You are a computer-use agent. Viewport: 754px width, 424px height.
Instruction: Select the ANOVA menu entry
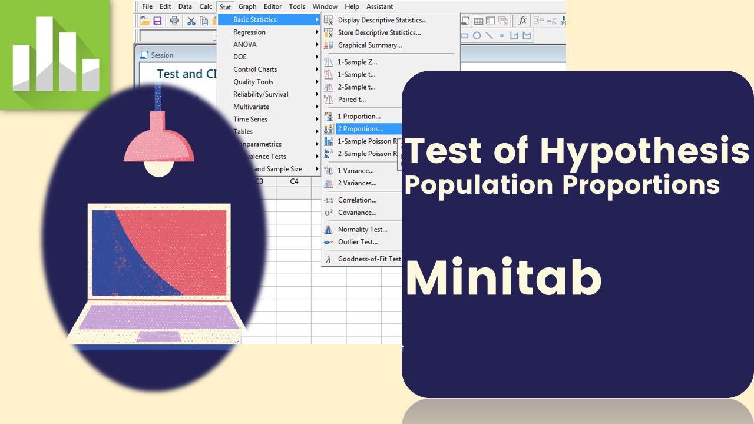269,44
